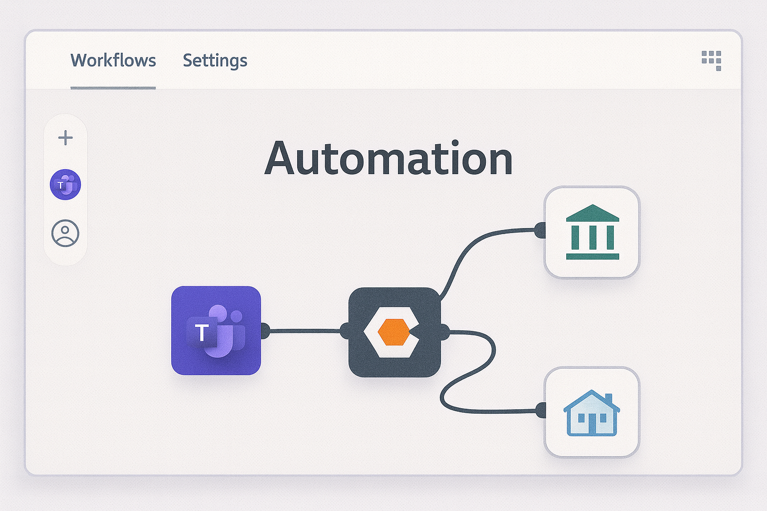Click the input port on the home node
Viewport: 767px width, 511px height.
click(541, 410)
